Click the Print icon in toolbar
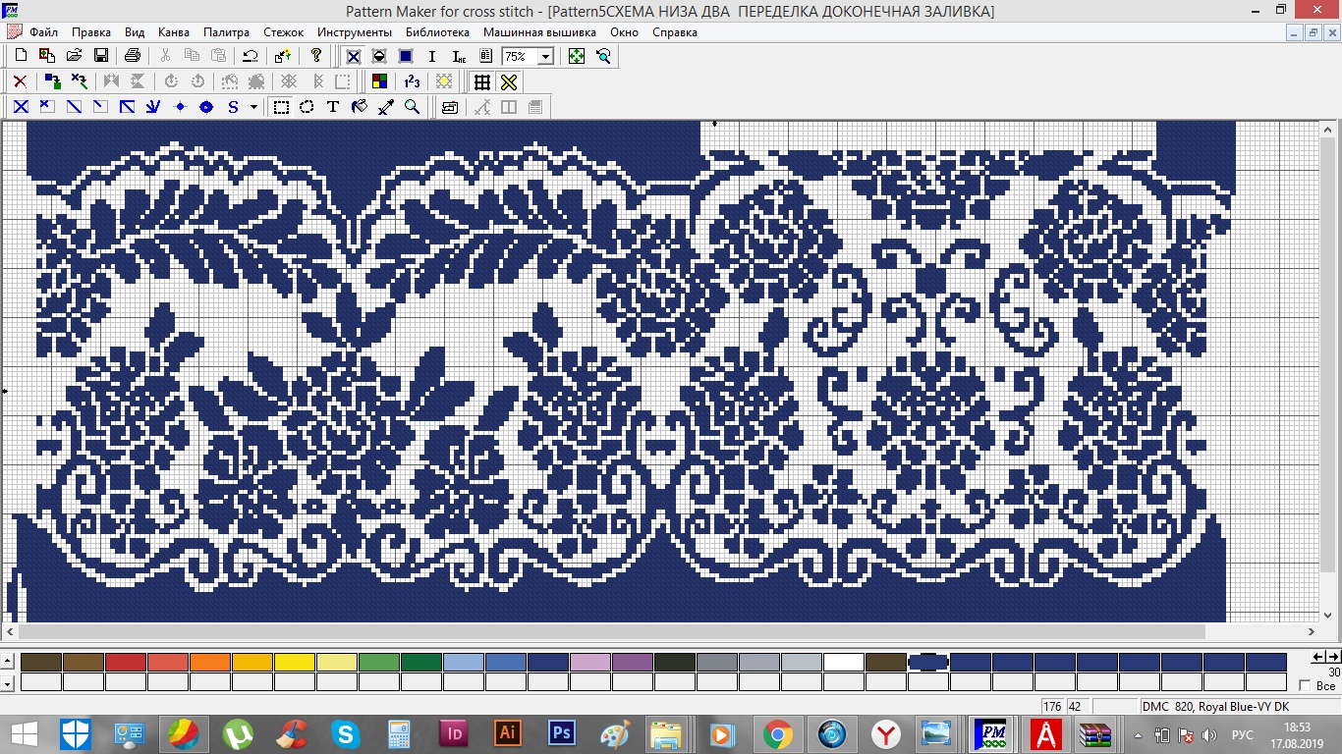This screenshot has width=1342, height=754. [x=133, y=56]
